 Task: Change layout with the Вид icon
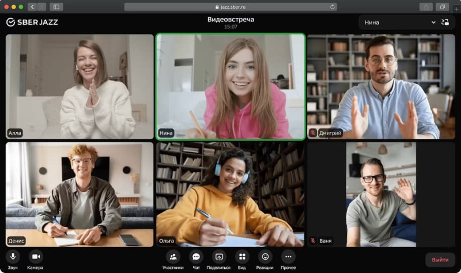click(x=242, y=256)
